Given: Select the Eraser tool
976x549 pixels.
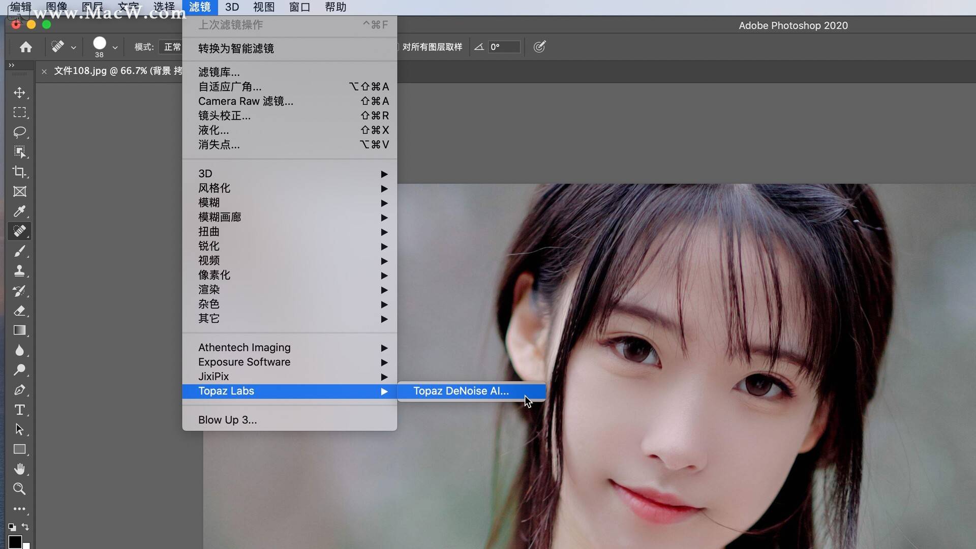Looking at the screenshot, I should (x=19, y=311).
